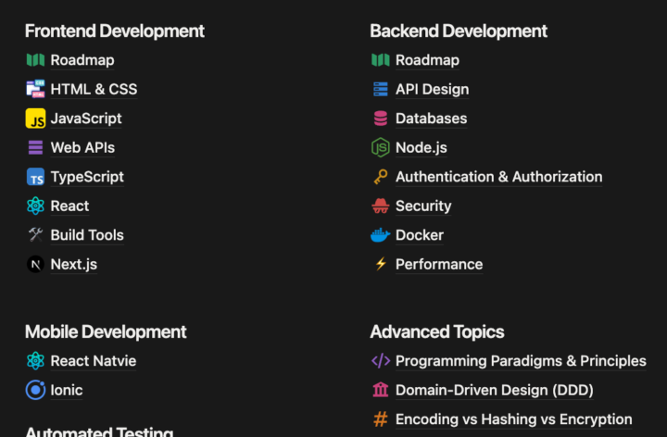
Task: Open the Backend Development Roadmap page link
Action: tap(427, 60)
